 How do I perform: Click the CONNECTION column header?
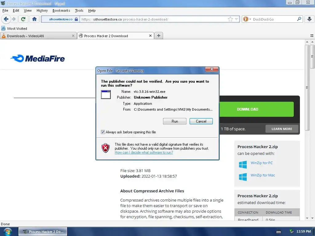coord(248,212)
